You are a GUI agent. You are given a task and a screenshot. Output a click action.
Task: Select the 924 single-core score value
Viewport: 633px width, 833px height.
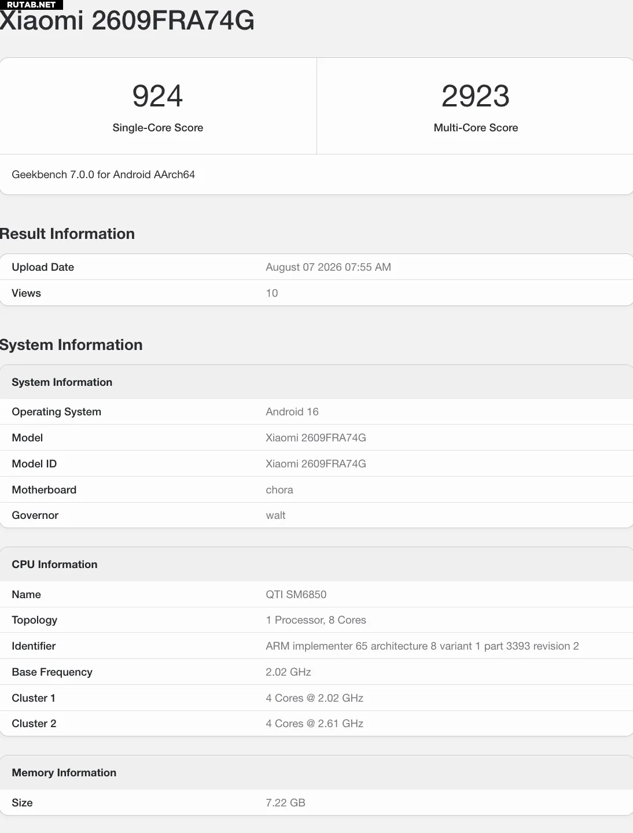[x=157, y=96]
